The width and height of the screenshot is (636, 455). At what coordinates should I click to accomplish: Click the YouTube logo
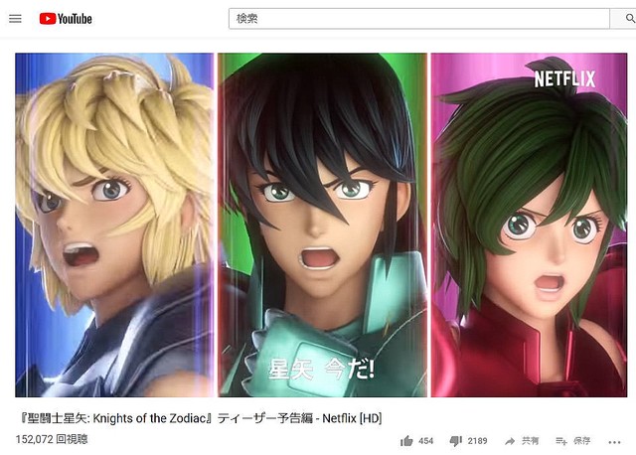66,19
